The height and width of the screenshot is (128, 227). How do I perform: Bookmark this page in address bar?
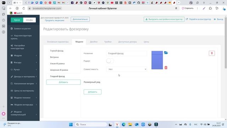point(176,9)
